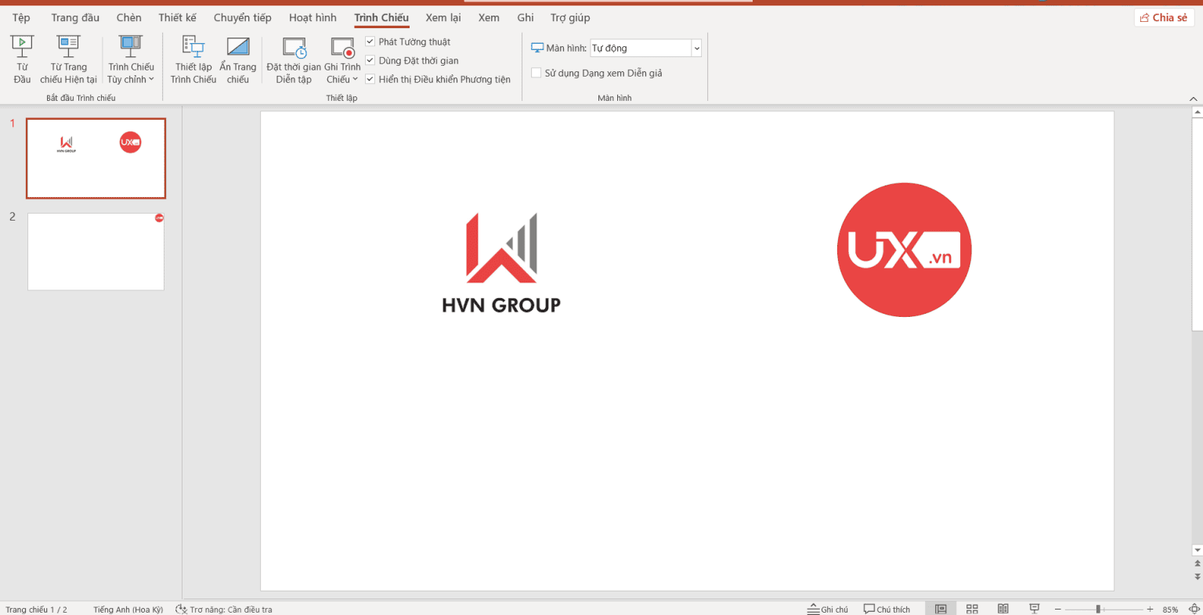Open Reading view from status bar
This screenshot has height=615, width=1203.
coord(1002,608)
